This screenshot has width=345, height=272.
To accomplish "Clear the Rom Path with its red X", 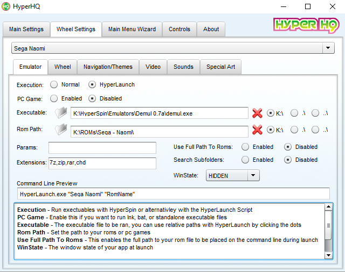I will [x=257, y=130].
